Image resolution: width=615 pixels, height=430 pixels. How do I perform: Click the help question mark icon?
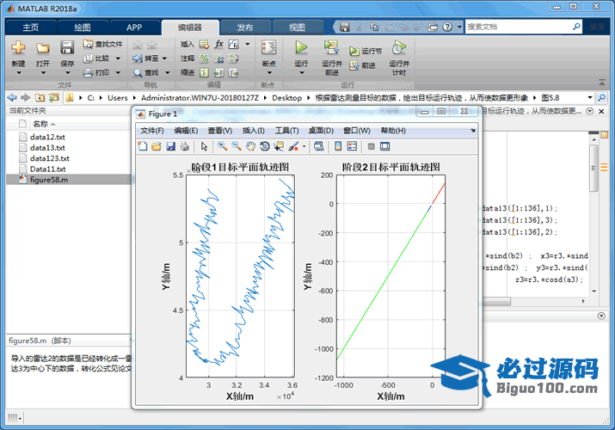click(447, 27)
